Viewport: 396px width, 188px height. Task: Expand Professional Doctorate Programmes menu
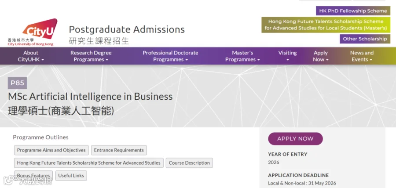pyautogui.click(x=170, y=56)
